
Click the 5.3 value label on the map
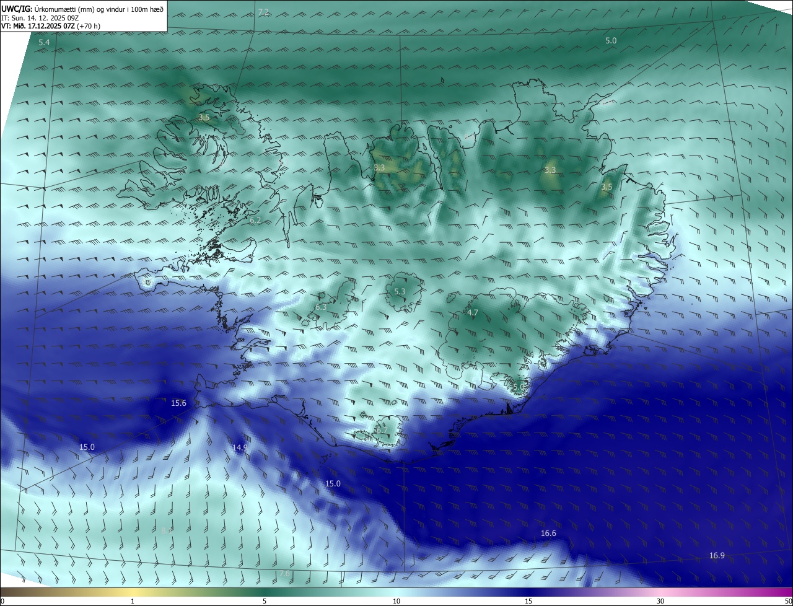(x=400, y=291)
